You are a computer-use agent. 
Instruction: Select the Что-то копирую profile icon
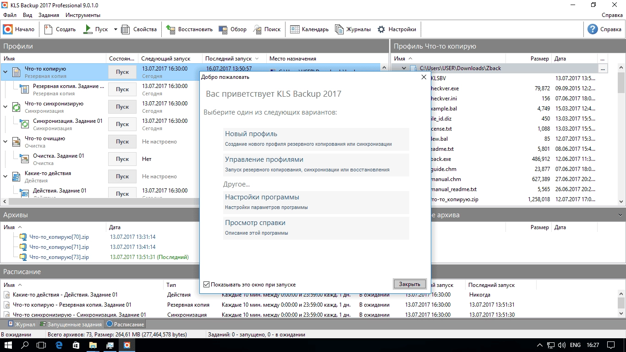click(16, 72)
